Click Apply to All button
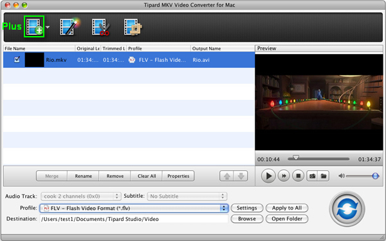Viewport: 386px width, 241px height. pos(287,208)
